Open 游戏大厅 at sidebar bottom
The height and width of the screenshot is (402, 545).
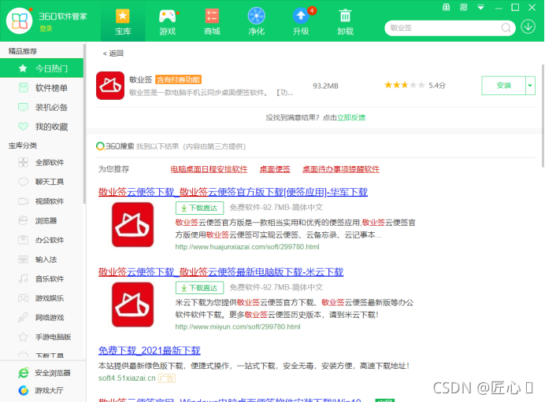(41, 390)
